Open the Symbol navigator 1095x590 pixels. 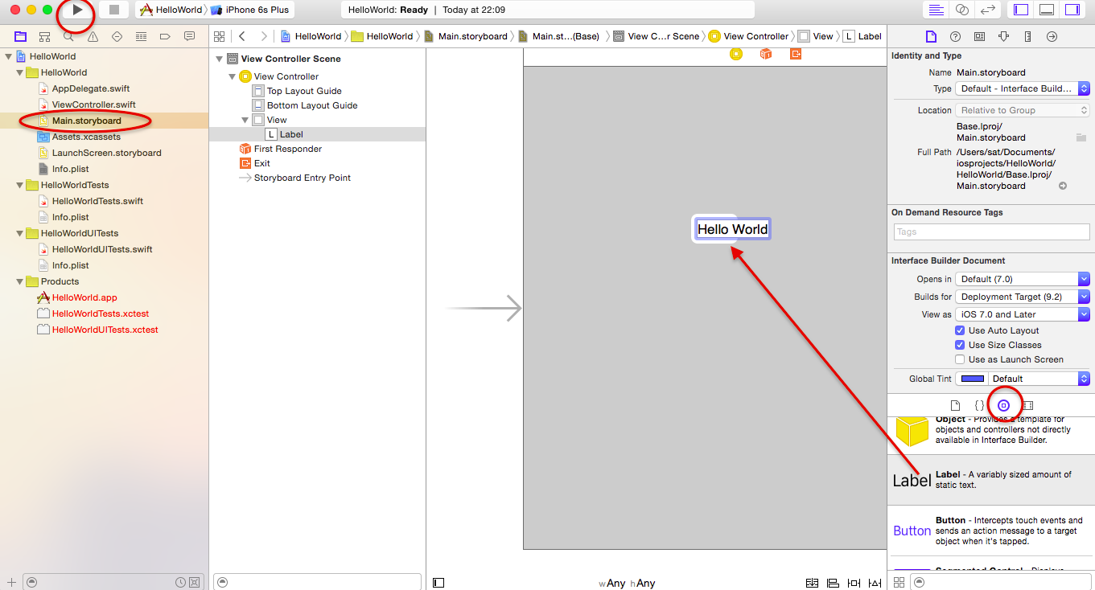coord(44,36)
